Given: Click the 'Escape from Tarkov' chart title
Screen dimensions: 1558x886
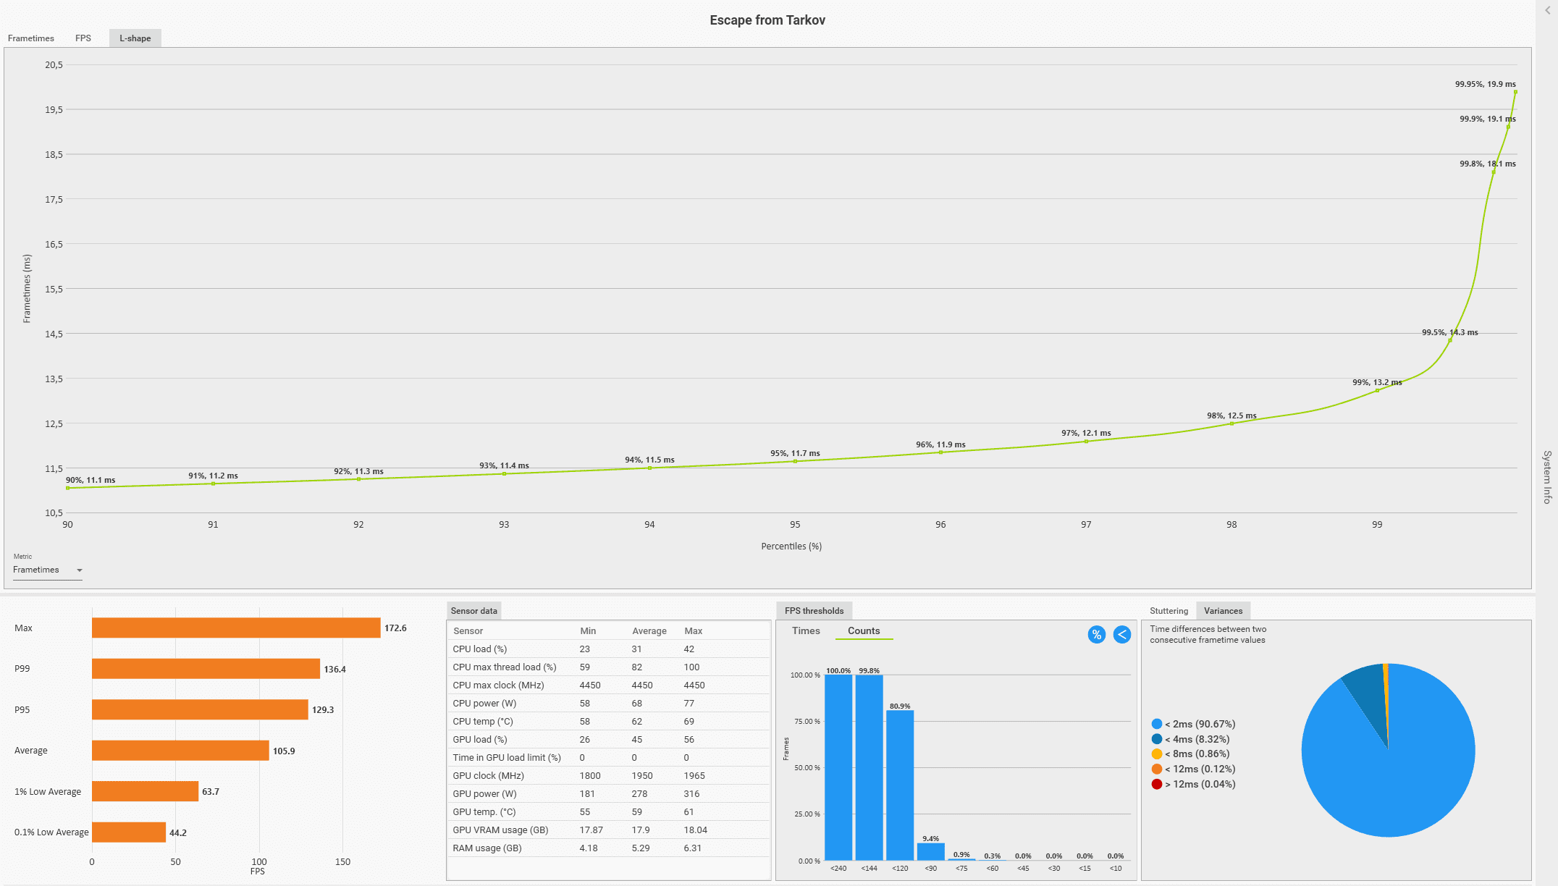Looking at the screenshot, I should click(x=767, y=20).
